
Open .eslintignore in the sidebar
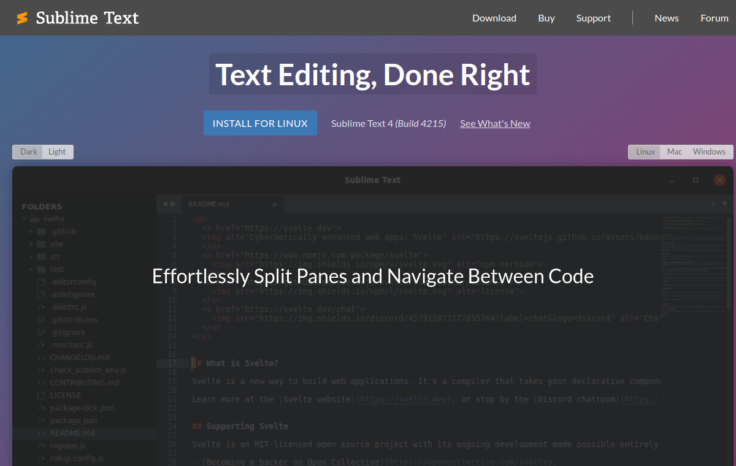tap(72, 294)
